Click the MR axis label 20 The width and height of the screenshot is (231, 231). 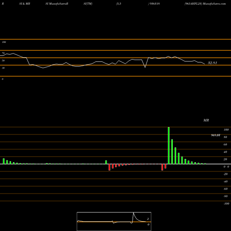225,159
